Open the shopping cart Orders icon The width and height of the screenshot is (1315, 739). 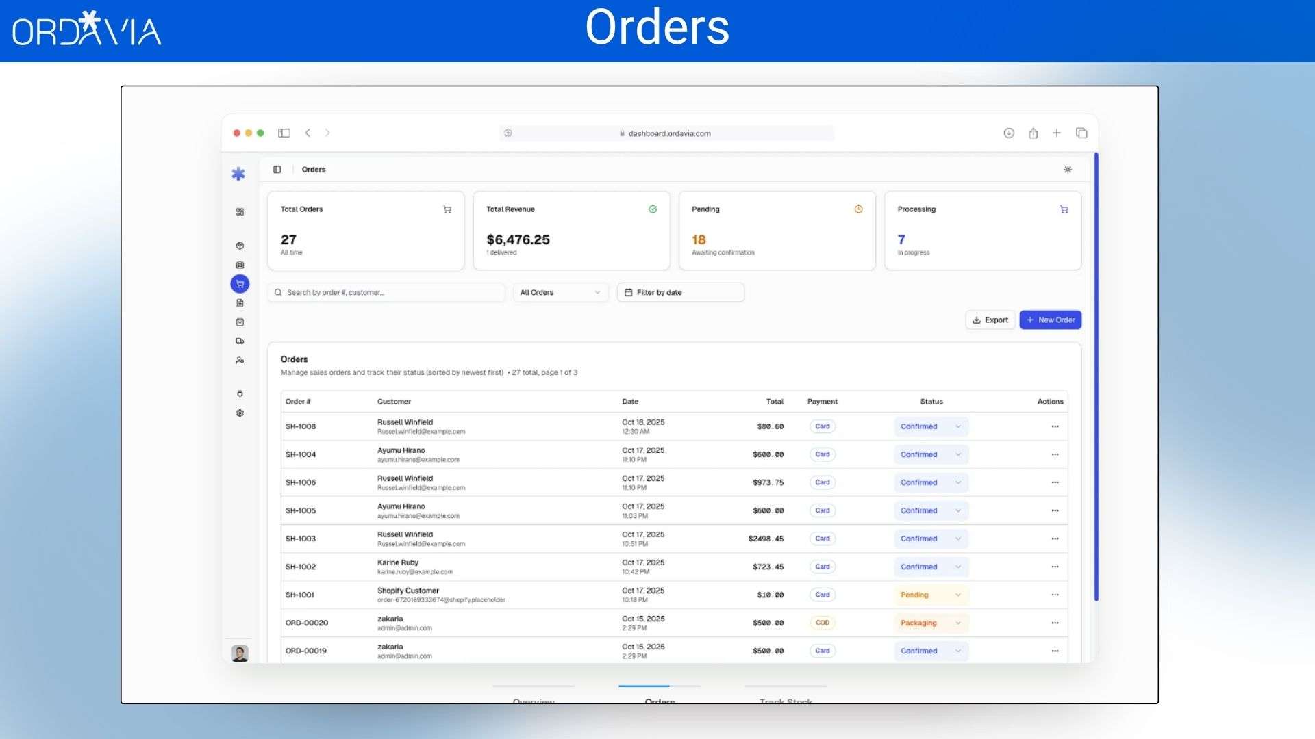point(240,283)
